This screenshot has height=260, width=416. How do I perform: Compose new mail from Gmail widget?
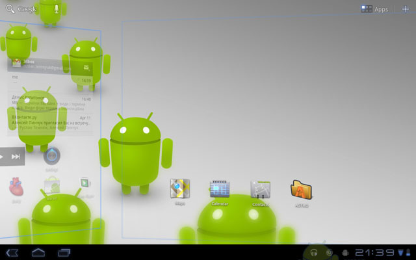(86, 68)
